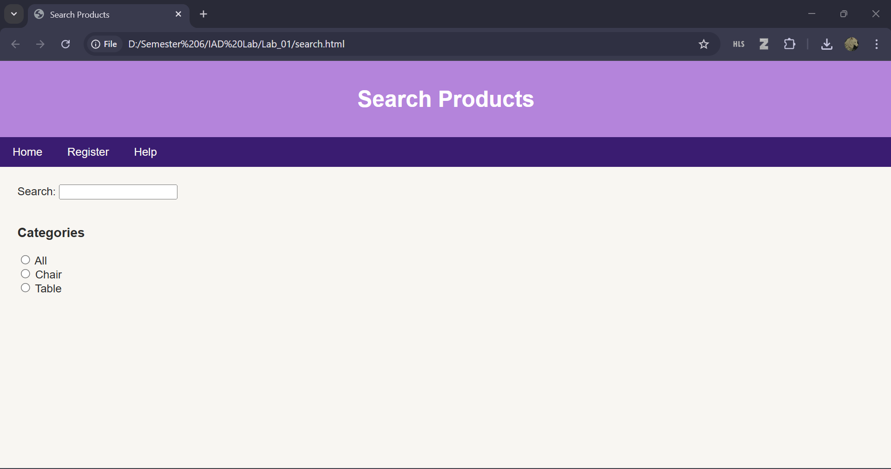Select the Chair category radio button

pyautogui.click(x=26, y=274)
